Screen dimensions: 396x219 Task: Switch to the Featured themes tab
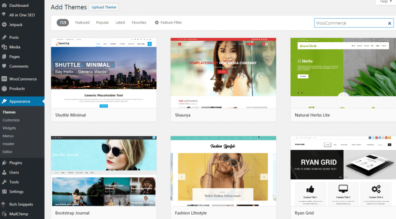click(x=82, y=23)
